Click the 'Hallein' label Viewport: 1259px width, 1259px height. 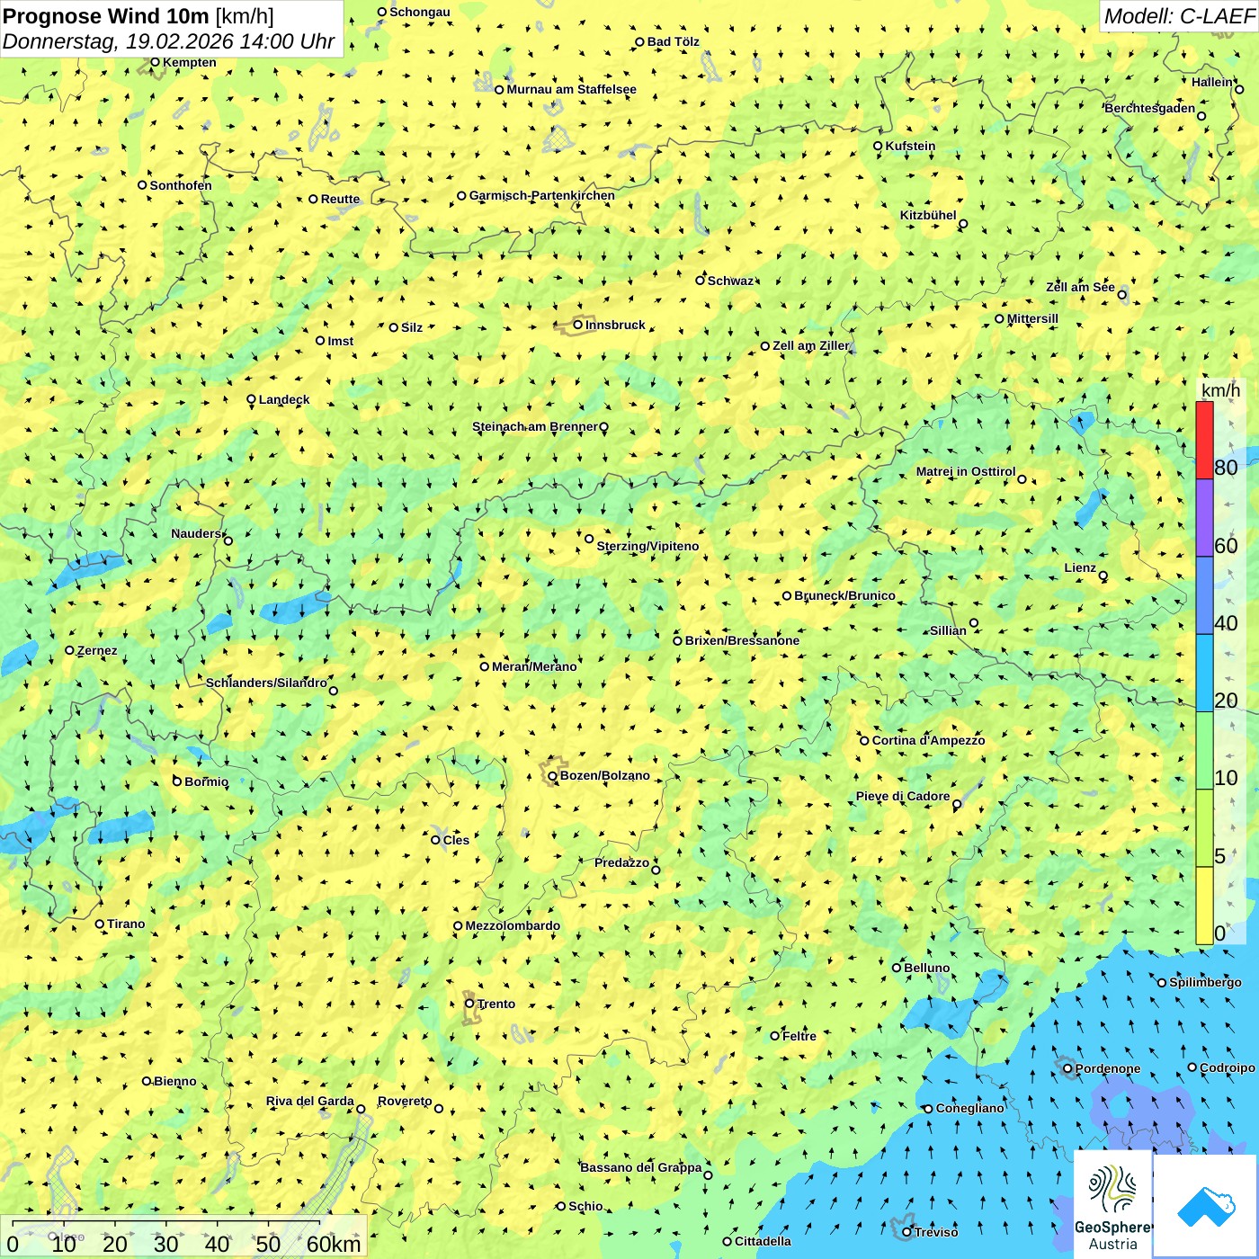click(x=1212, y=82)
